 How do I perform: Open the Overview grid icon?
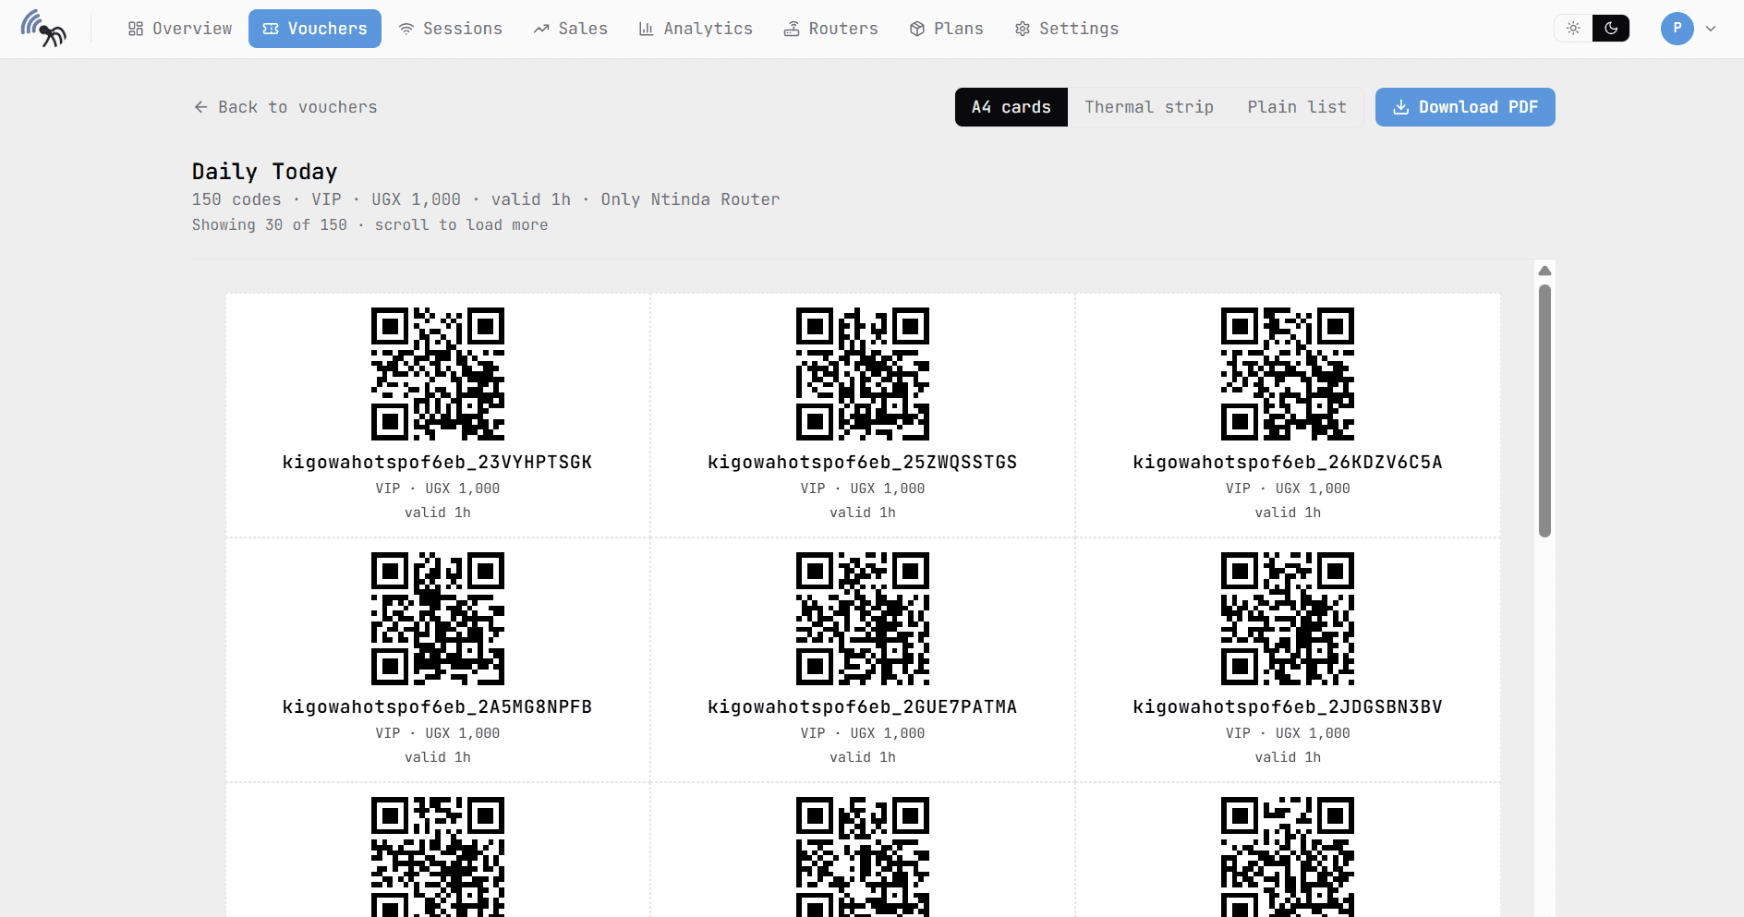[x=136, y=29]
